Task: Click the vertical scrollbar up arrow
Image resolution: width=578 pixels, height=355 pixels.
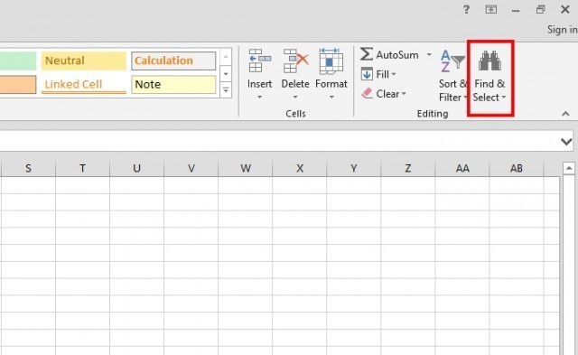Action: point(568,168)
